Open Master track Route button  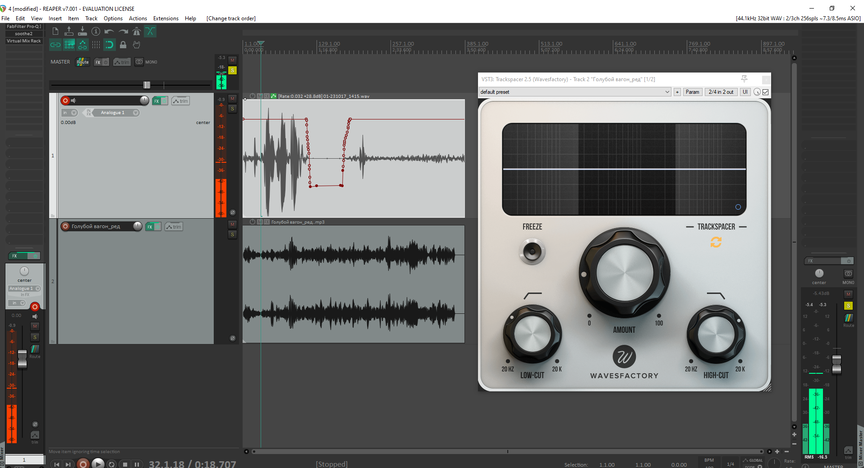coord(83,62)
